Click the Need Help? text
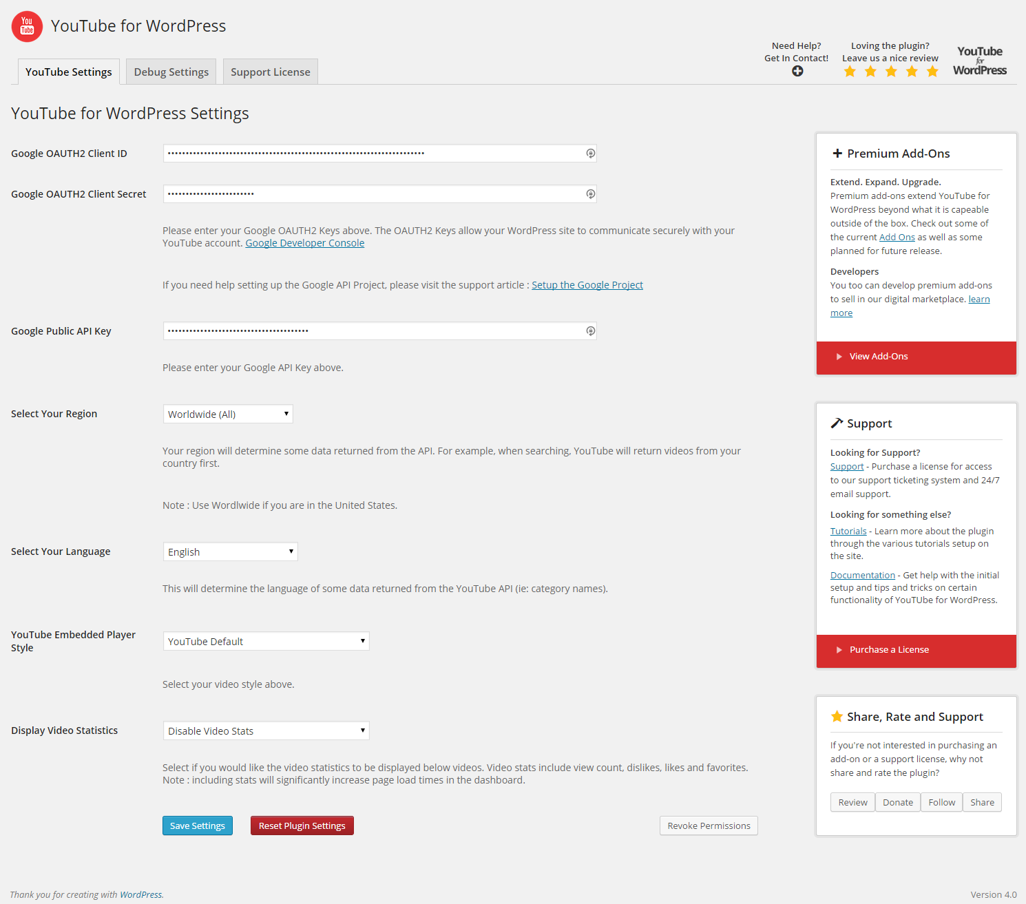This screenshot has height=904, width=1026. tap(797, 45)
